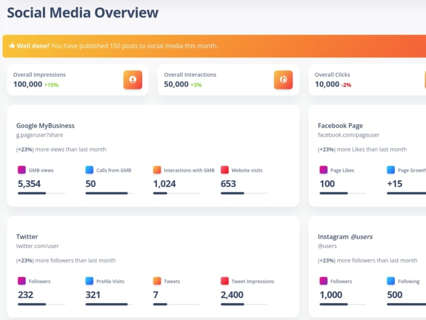Image resolution: width=426 pixels, height=320 pixels.
Task: Click the blue Calls from GMB swatch
Action: (89, 170)
